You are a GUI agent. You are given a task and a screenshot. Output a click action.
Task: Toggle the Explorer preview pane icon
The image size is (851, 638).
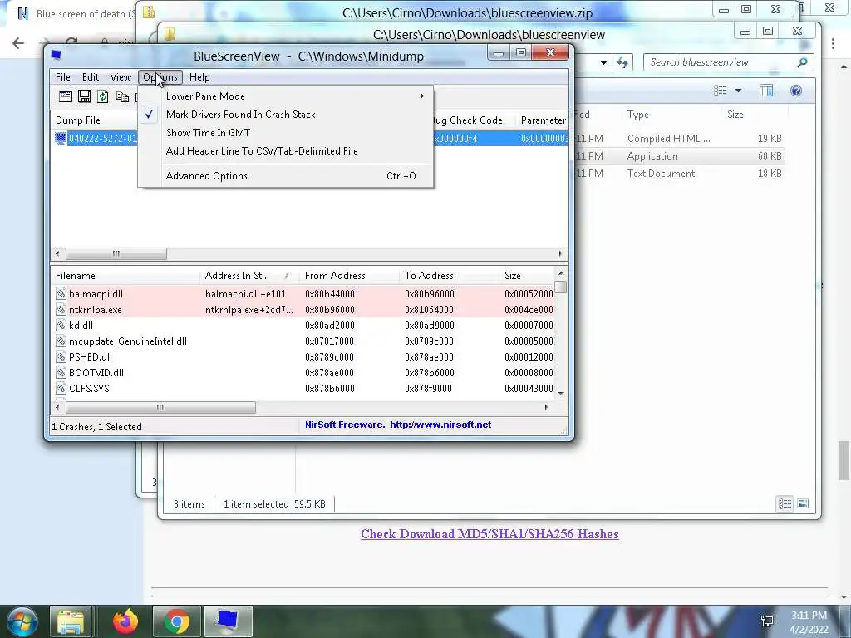(x=766, y=91)
